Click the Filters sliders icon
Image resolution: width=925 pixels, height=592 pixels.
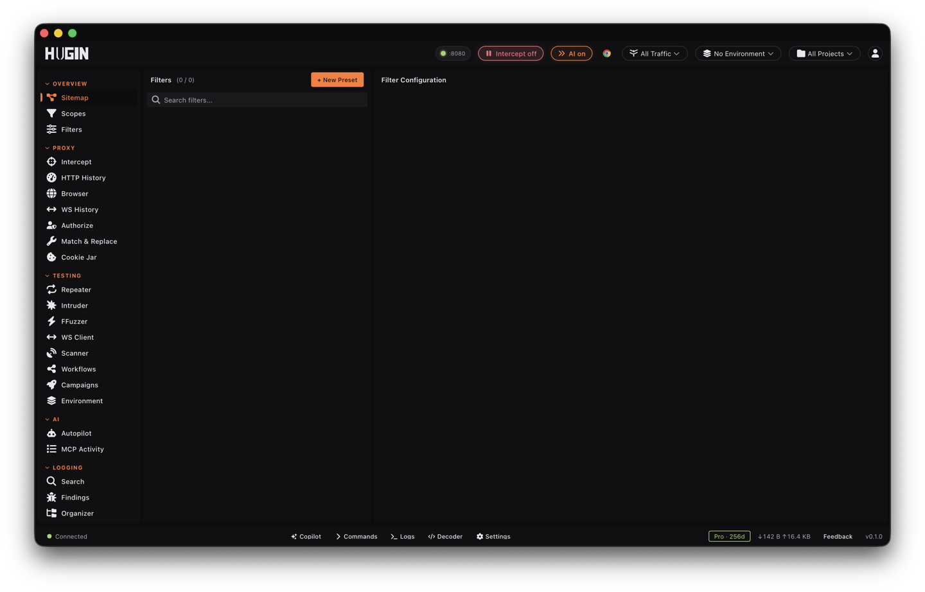[51, 130]
